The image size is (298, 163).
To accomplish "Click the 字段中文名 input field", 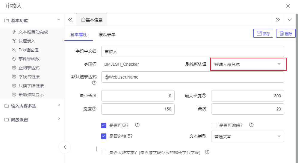I will click(192, 51).
